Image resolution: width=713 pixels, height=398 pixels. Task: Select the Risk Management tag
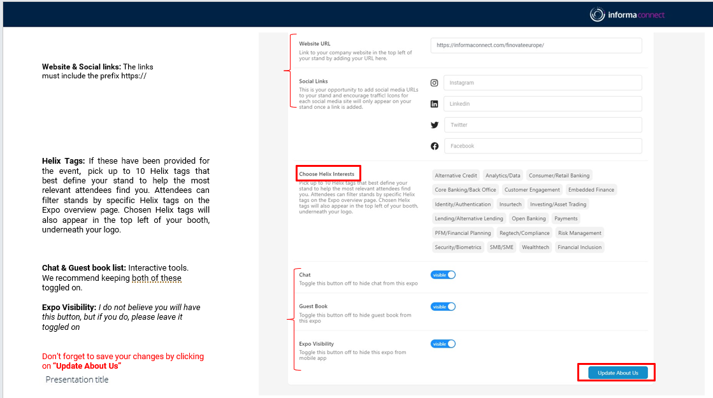pyautogui.click(x=579, y=233)
